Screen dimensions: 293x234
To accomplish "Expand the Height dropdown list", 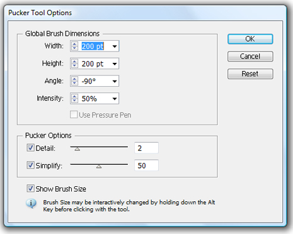I will [115, 64].
